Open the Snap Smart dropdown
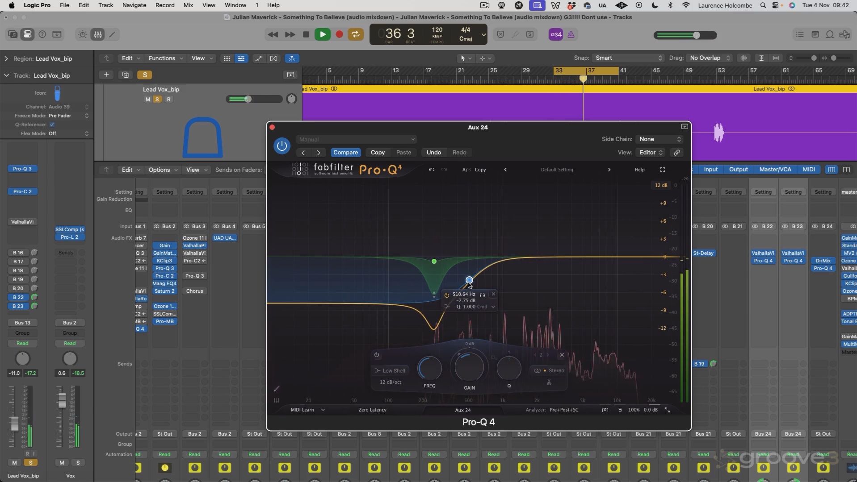857x482 pixels. (628, 58)
